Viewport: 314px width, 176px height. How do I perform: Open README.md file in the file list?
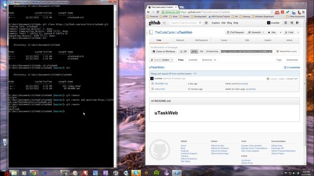pos(161,84)
